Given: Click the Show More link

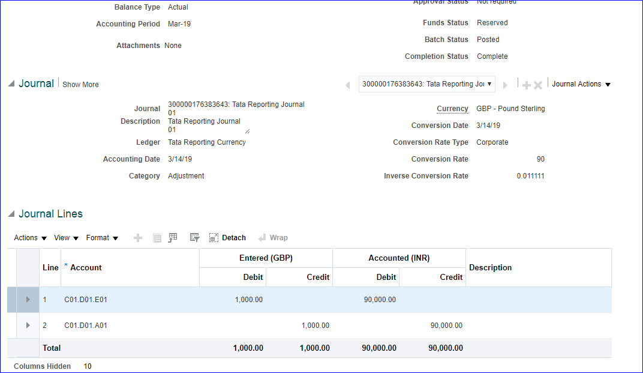Looking at the screenshot, I should 81,85.
